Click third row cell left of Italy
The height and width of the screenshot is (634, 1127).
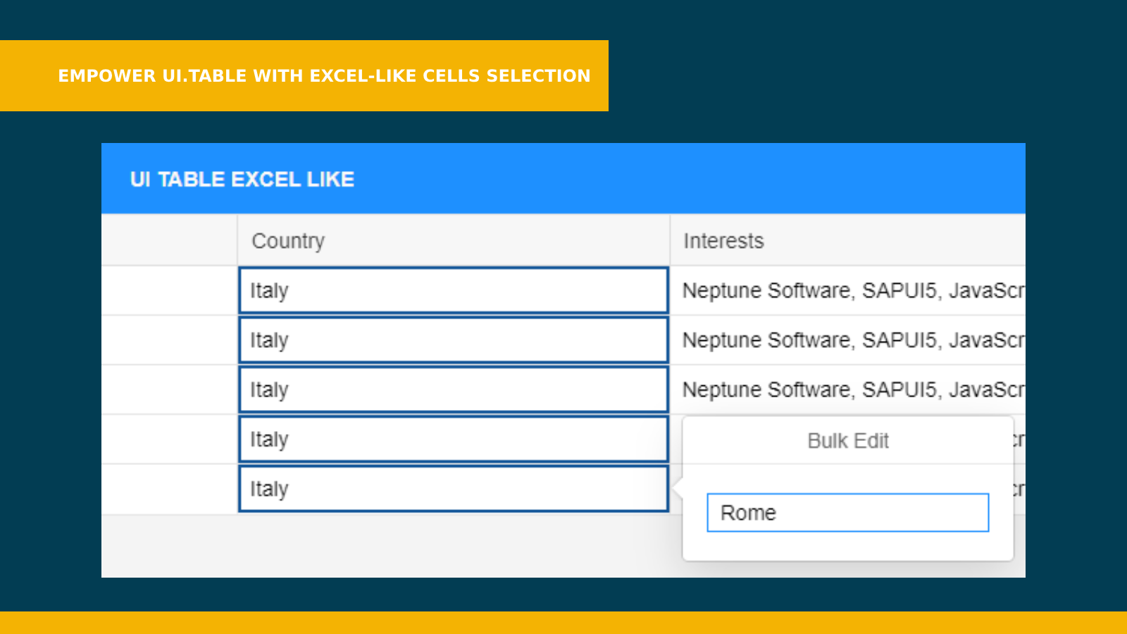(x=169, y=390)
